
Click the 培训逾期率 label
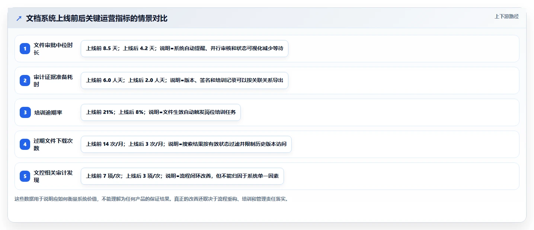48,112
